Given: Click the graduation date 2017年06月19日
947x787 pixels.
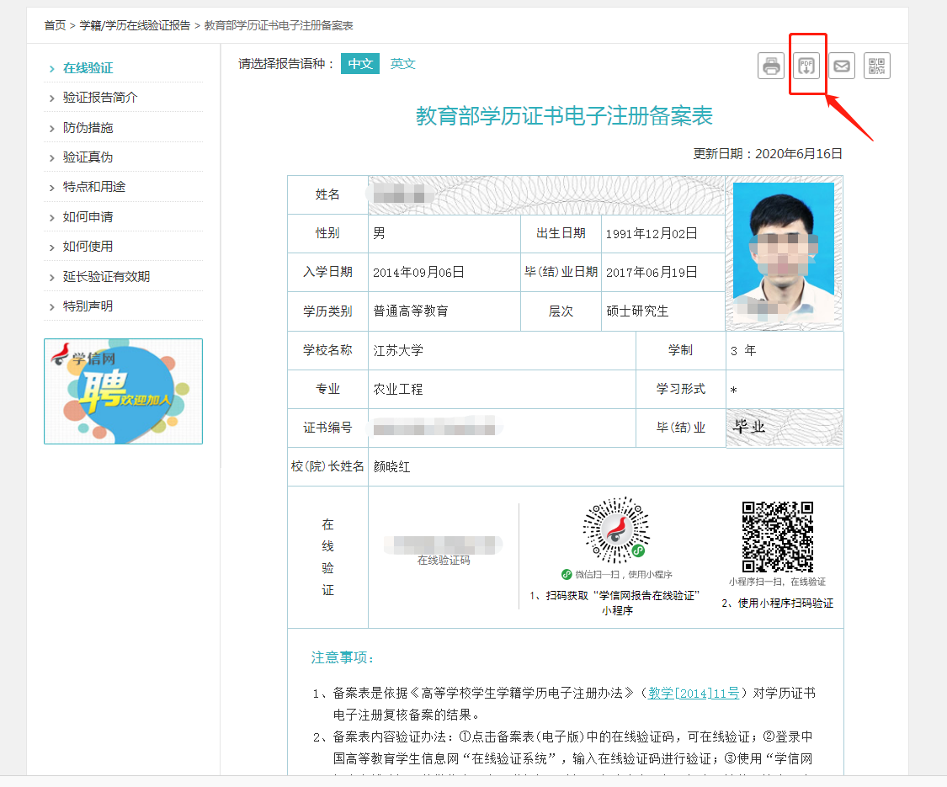Looking at the screenshot, I should pyautogui.click(x=652, y=273).
